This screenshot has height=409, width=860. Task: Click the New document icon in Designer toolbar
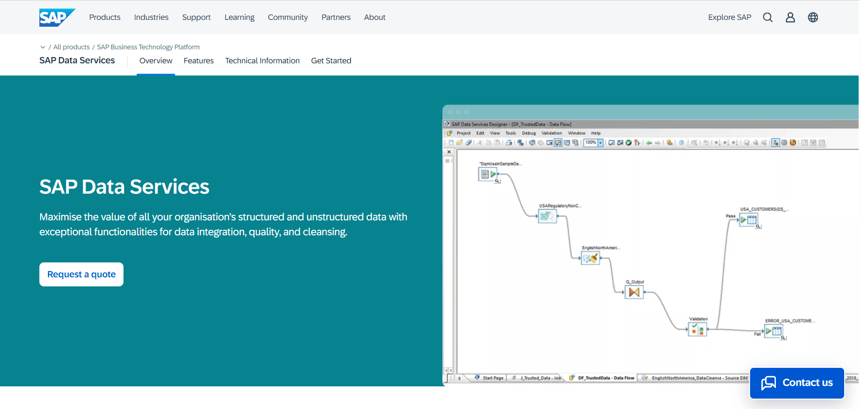tap(451, 143)
